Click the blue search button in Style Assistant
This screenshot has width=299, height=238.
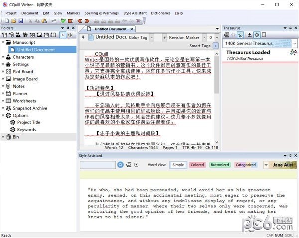coord(120,165)
